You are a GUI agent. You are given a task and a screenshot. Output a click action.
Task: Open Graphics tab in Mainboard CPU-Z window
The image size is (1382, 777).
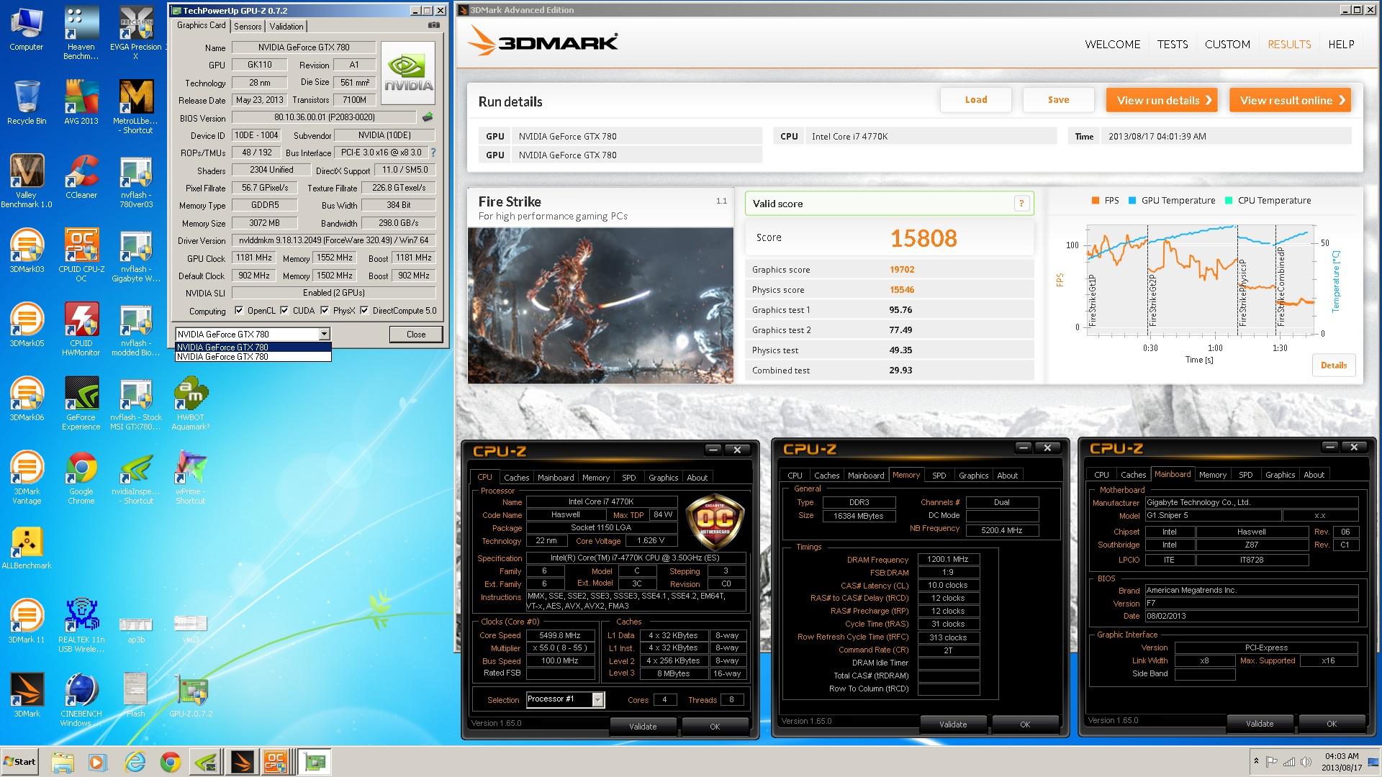click(1280, 475)
